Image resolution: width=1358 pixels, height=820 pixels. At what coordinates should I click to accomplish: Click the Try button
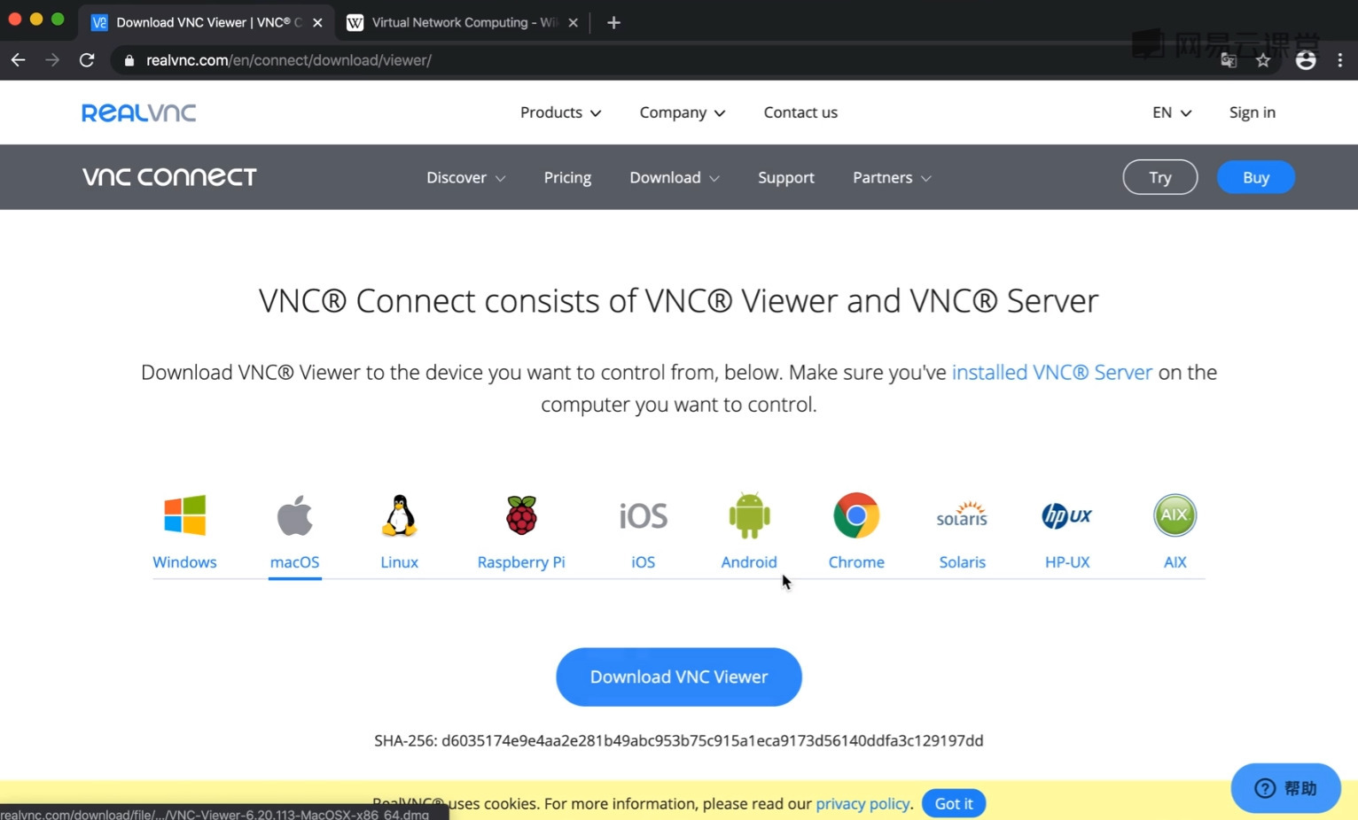pos(1160,177)
